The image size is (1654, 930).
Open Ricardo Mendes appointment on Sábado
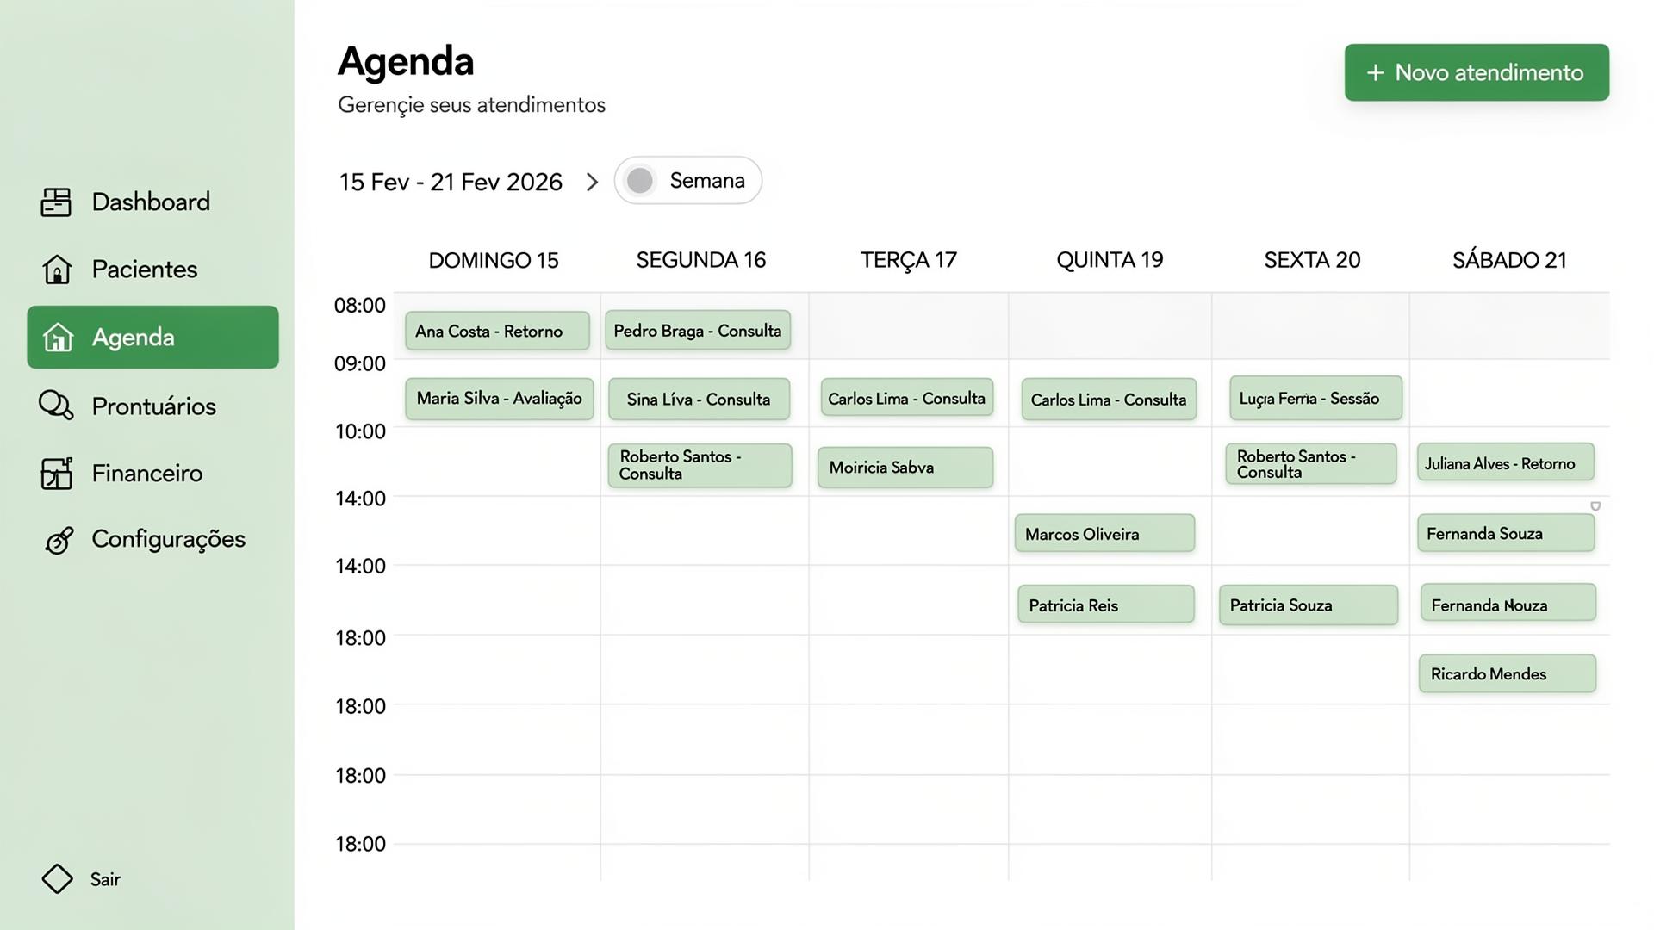coord(1508,674)
